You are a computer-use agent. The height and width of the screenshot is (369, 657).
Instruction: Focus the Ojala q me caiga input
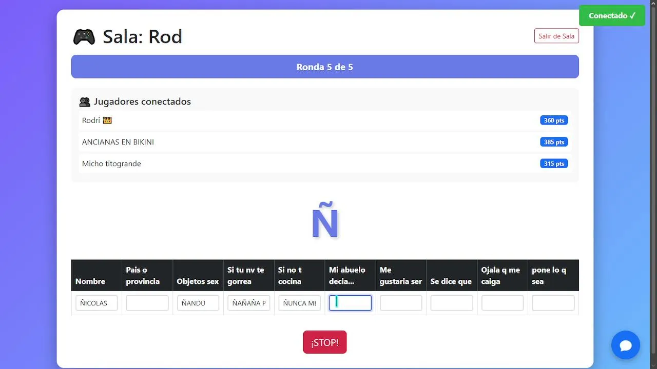pyautogui.click(x=503, y=303)
